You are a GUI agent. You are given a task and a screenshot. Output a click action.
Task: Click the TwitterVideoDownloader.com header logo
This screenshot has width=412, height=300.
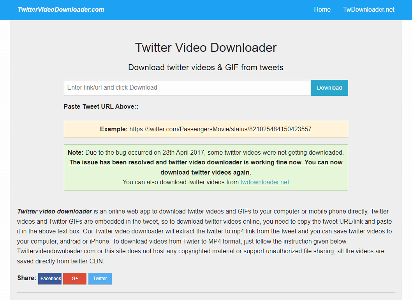coord(60,9)
